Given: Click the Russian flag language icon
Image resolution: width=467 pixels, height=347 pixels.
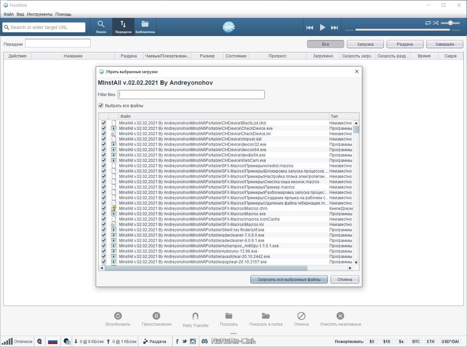Looking at the screenshot, I should 53,341.
